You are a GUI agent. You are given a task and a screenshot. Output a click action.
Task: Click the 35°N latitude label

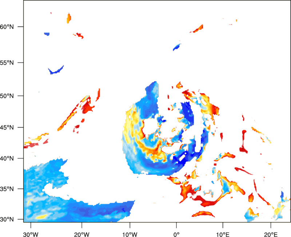click(7, 189)
